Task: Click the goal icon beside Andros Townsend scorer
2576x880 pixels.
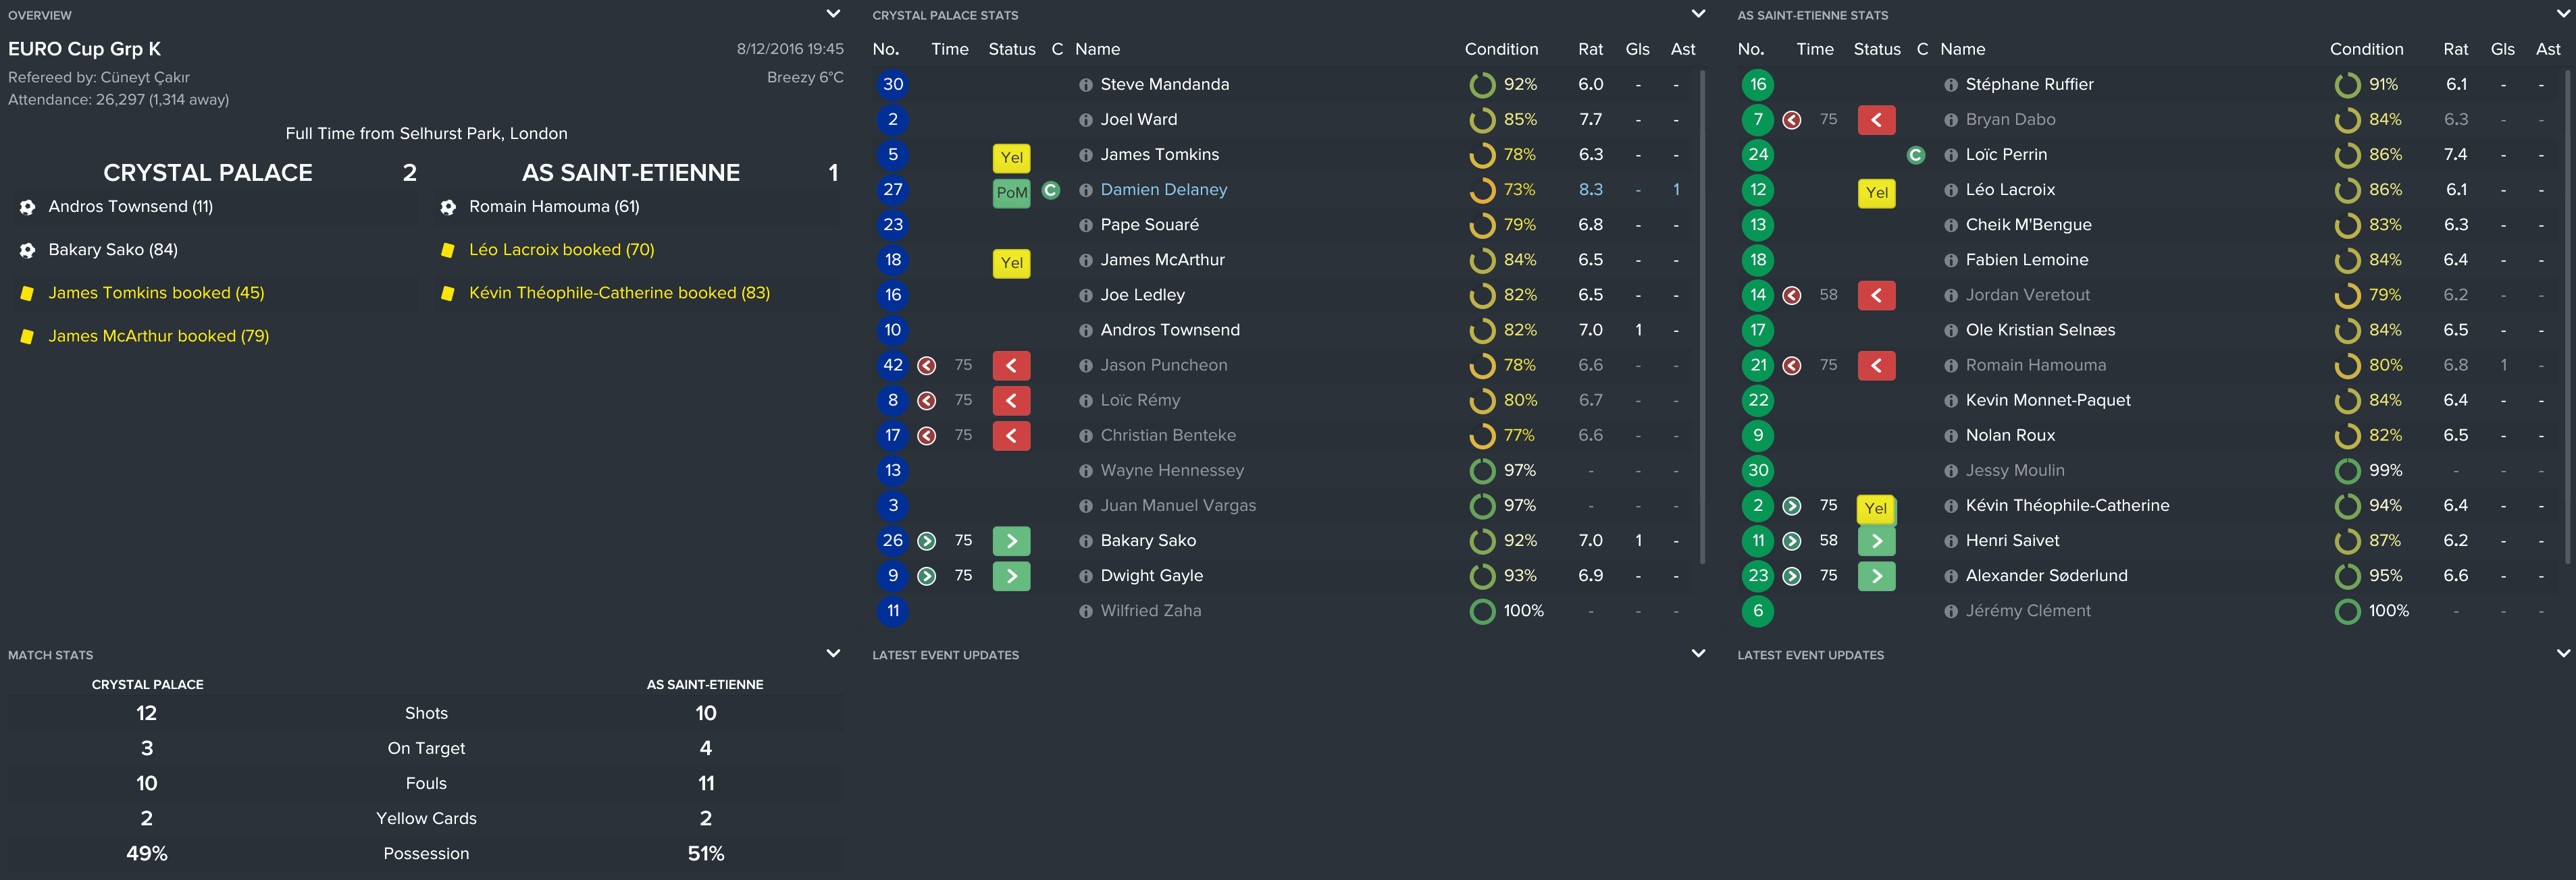Action: 27,207
